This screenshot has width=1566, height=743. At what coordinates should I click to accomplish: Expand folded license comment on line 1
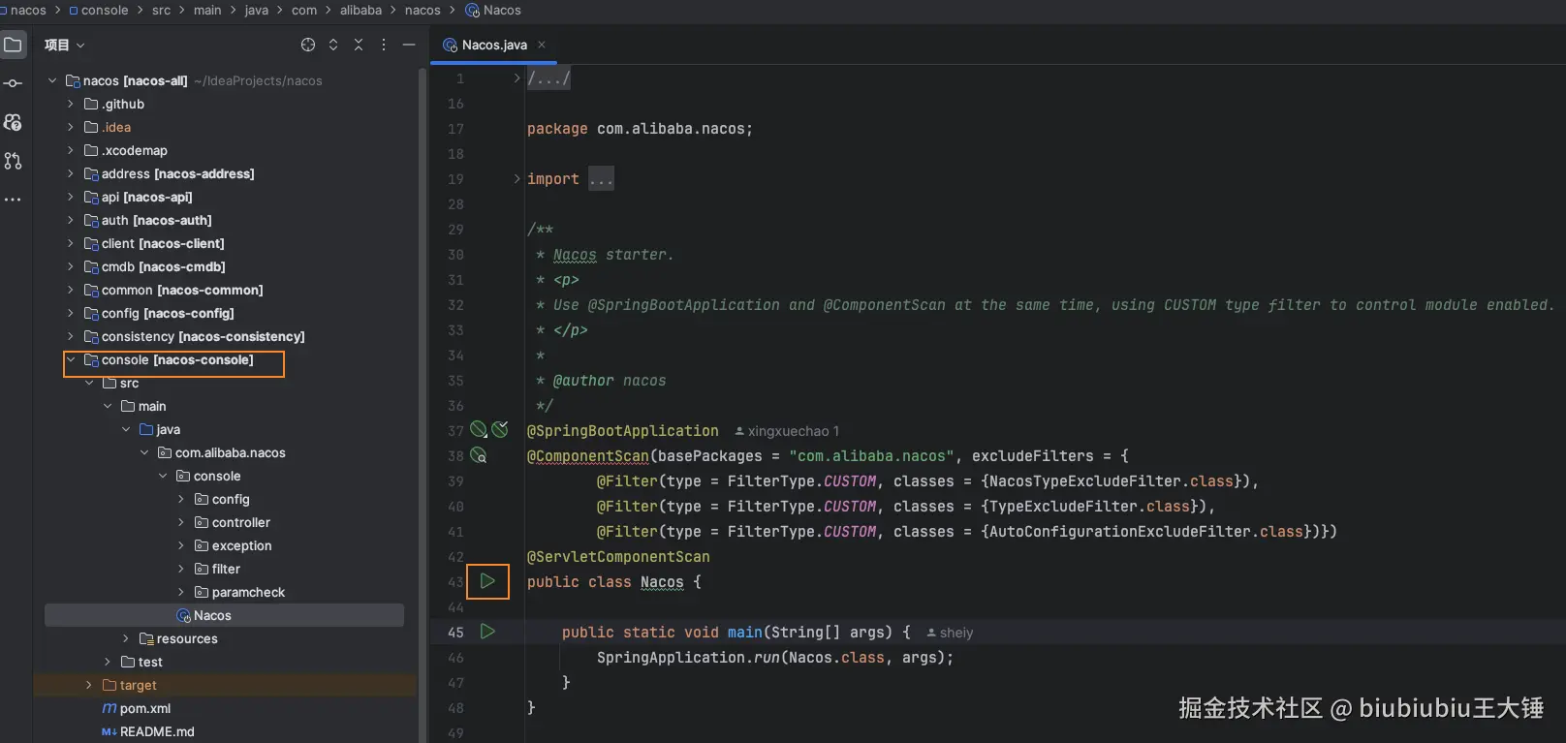517,78
